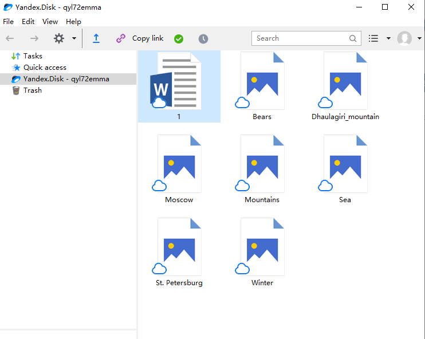Image resolution: width=425 pixels, height=339 pixels.
Task: Click the purple chain link icon
Action: 121,38
